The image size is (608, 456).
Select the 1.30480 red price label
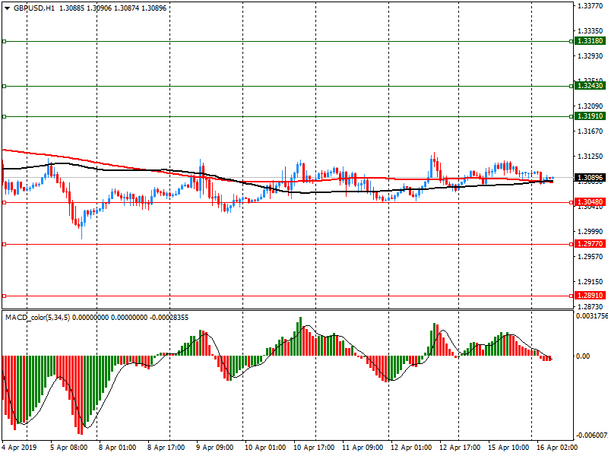590,202
